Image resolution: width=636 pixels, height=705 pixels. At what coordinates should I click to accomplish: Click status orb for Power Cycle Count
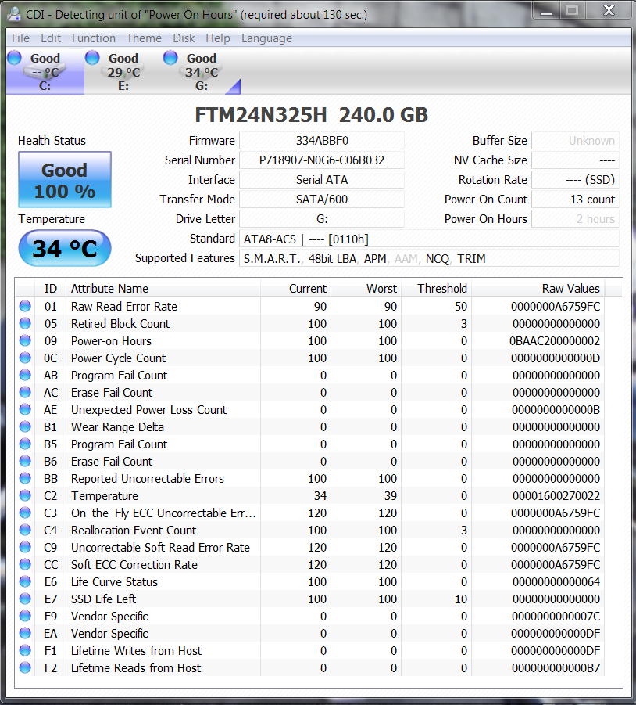pos(26,358)
